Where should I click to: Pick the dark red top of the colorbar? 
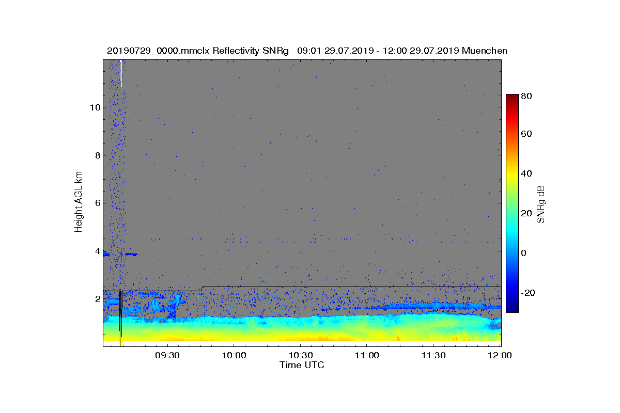(x=512, y=98)
